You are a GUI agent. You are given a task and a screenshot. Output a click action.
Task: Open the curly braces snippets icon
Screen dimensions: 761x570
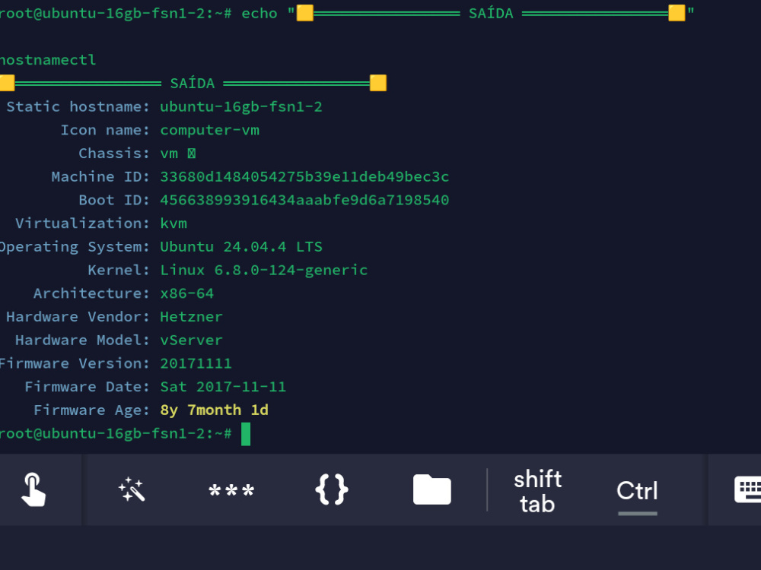(332, 489)
